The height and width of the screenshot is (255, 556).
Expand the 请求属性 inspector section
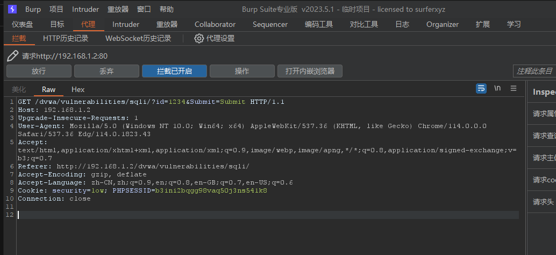click(543, 114)
